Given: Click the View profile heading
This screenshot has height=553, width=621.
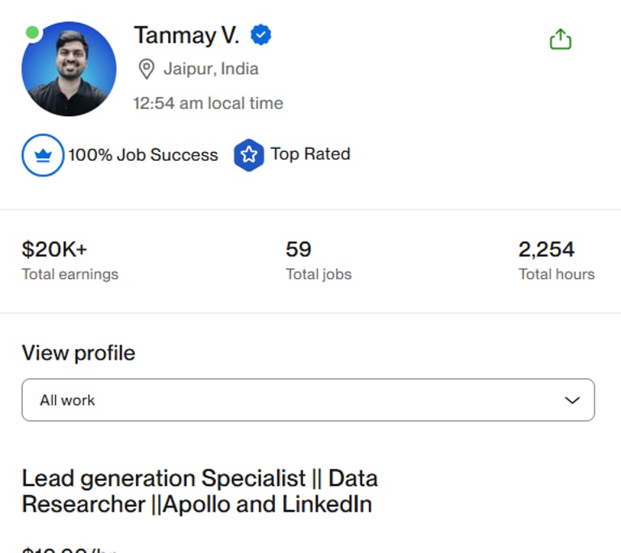Looking at the screenshot, I should [78, 353].
